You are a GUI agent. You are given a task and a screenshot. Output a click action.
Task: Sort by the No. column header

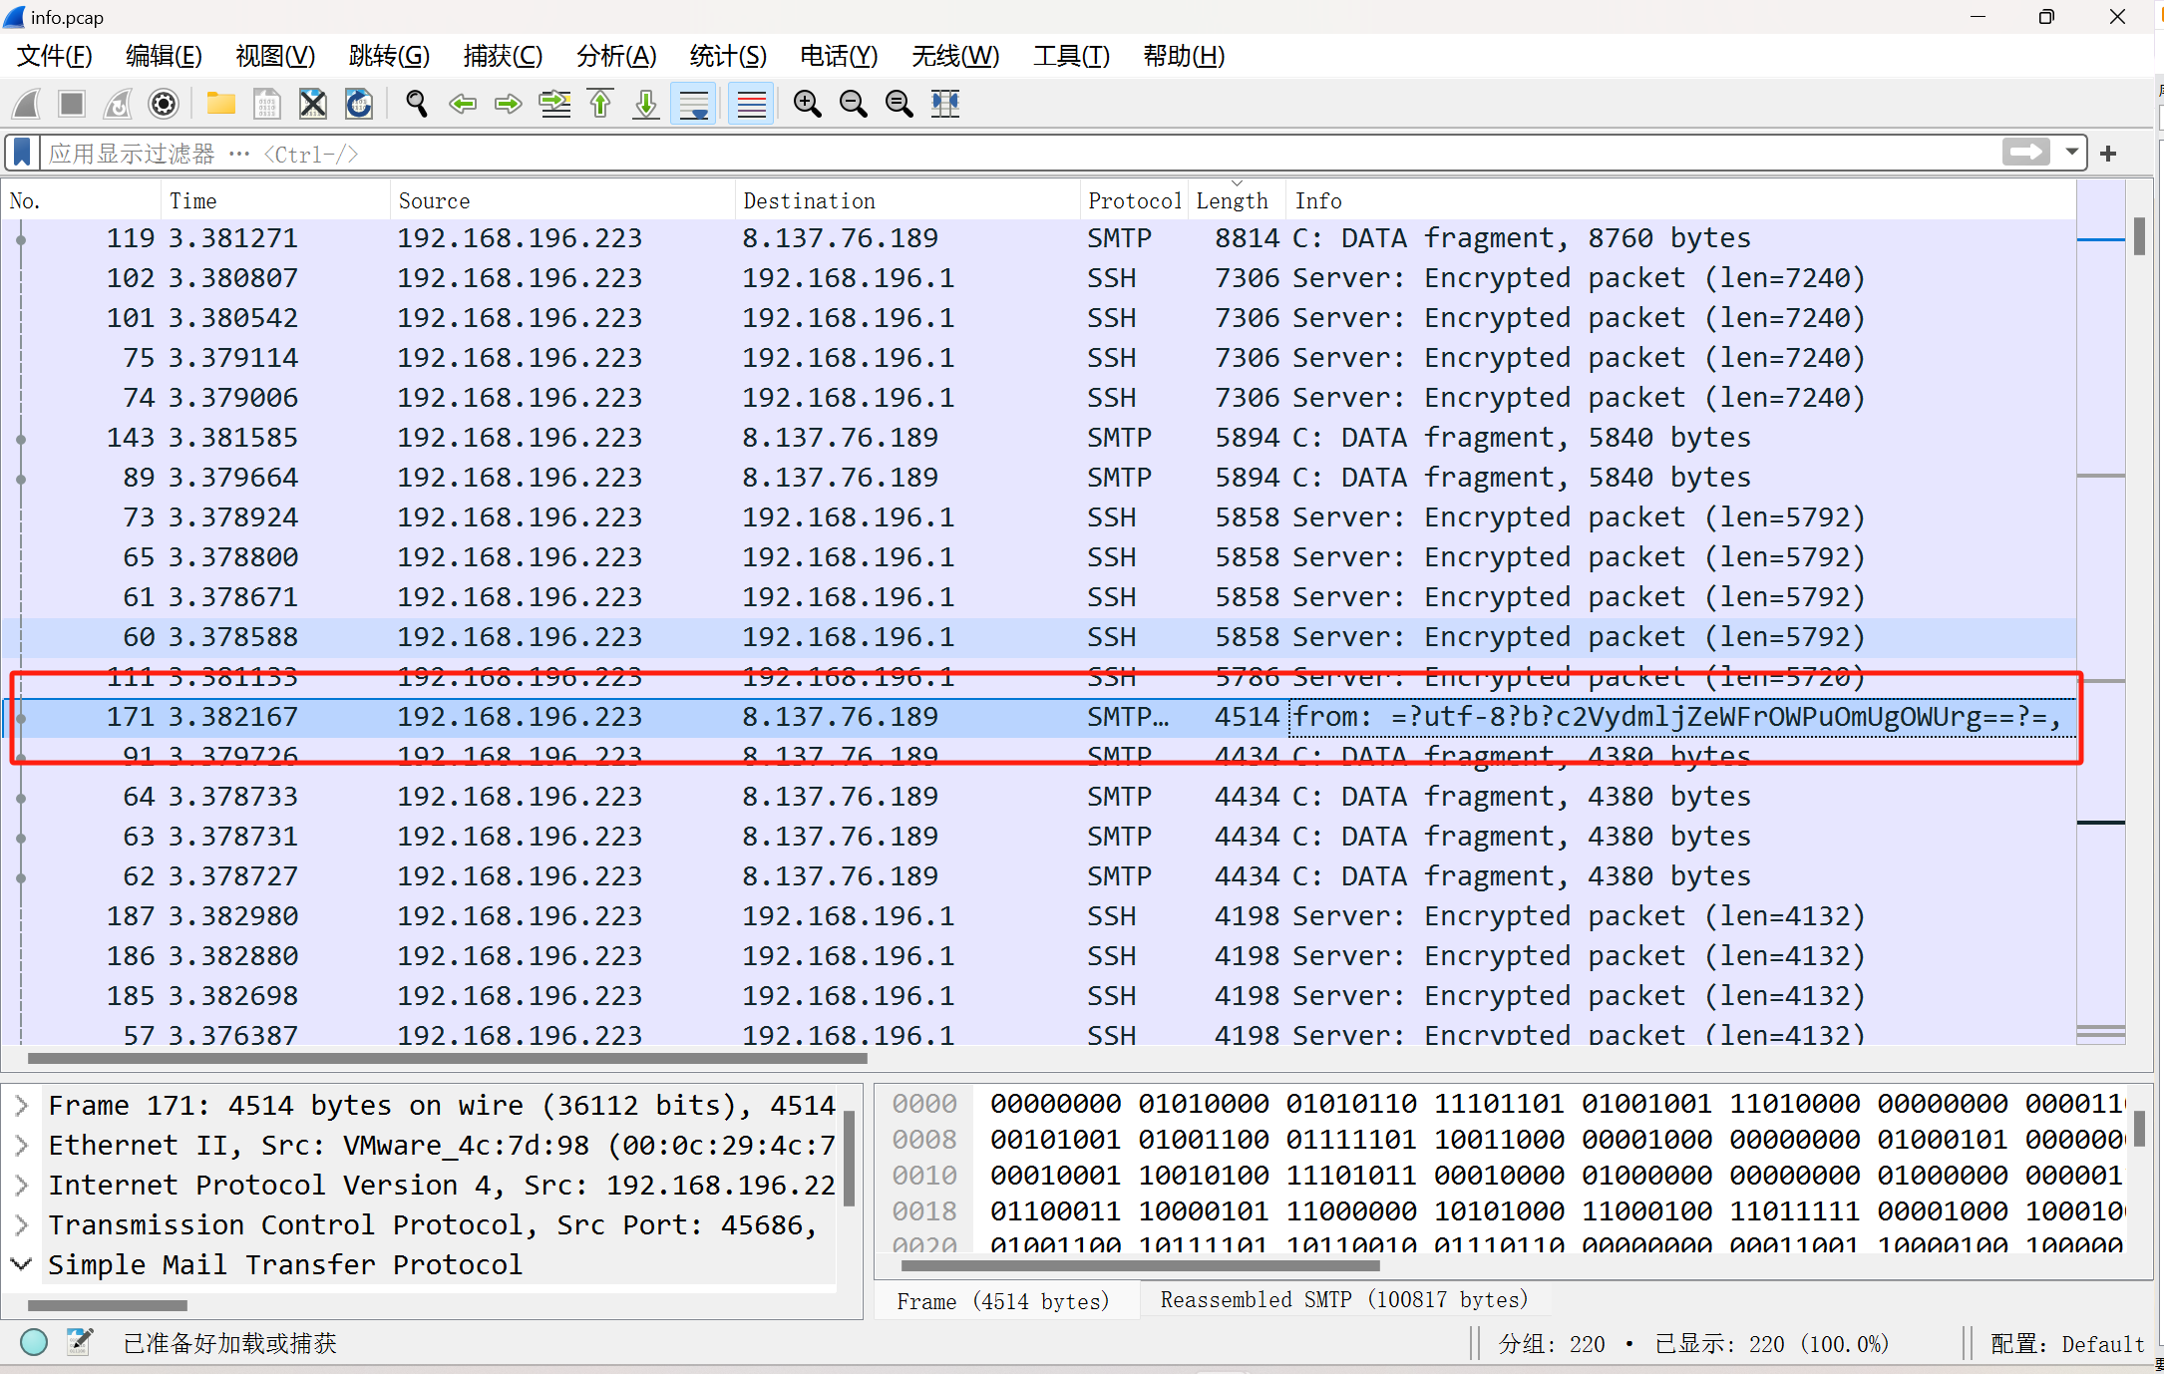81,200
